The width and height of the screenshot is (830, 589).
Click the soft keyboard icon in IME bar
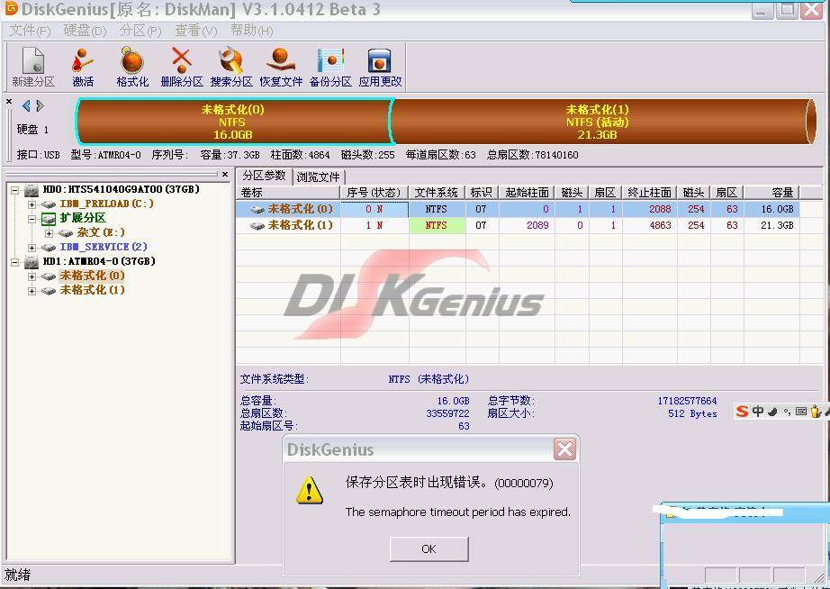(x=801, y=411)
